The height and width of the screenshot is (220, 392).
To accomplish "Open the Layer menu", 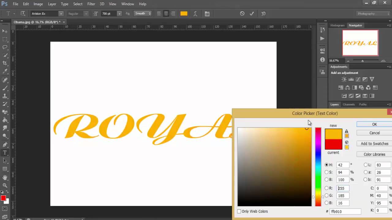I will click(52, 4).
